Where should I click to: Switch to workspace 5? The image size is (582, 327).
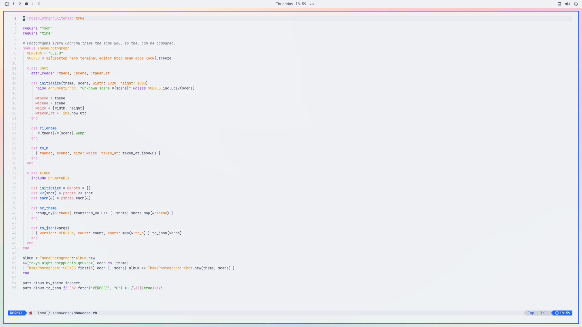39,4
